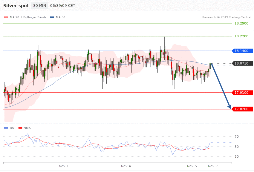Screen dimensions: 254x172
Task: Click the green 18.2200 resistance label
Action: pos(241,36)
